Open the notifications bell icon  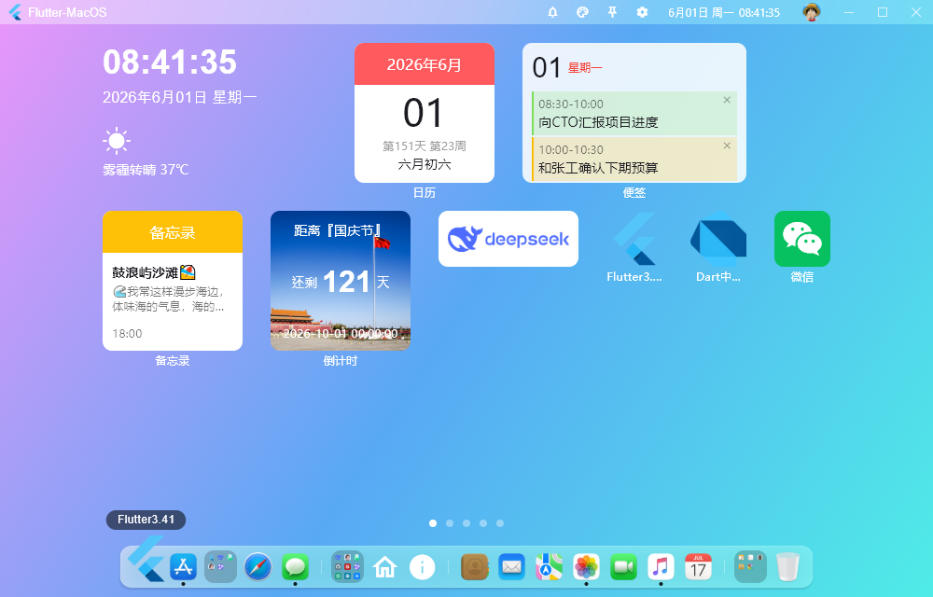[x=552, y=12]
